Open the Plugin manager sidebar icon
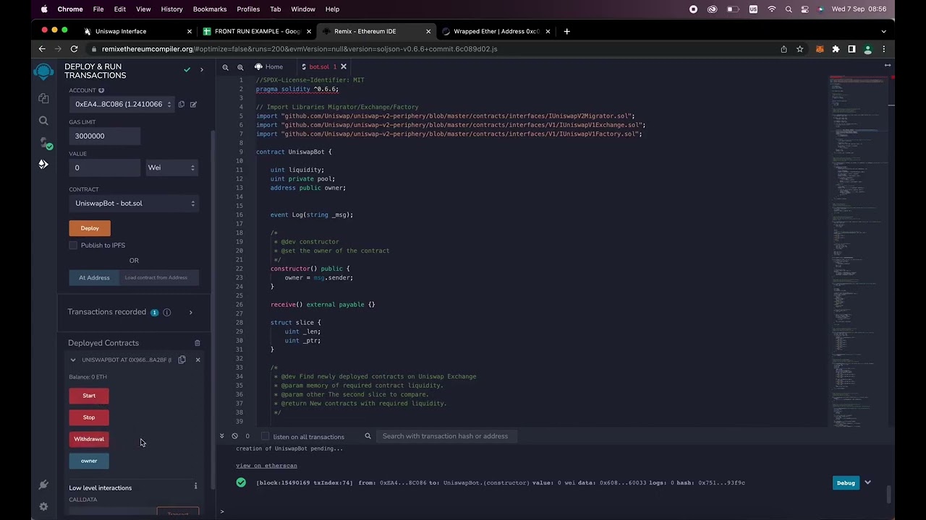Viewport: 926px width, 520px height. click(43, 485)
